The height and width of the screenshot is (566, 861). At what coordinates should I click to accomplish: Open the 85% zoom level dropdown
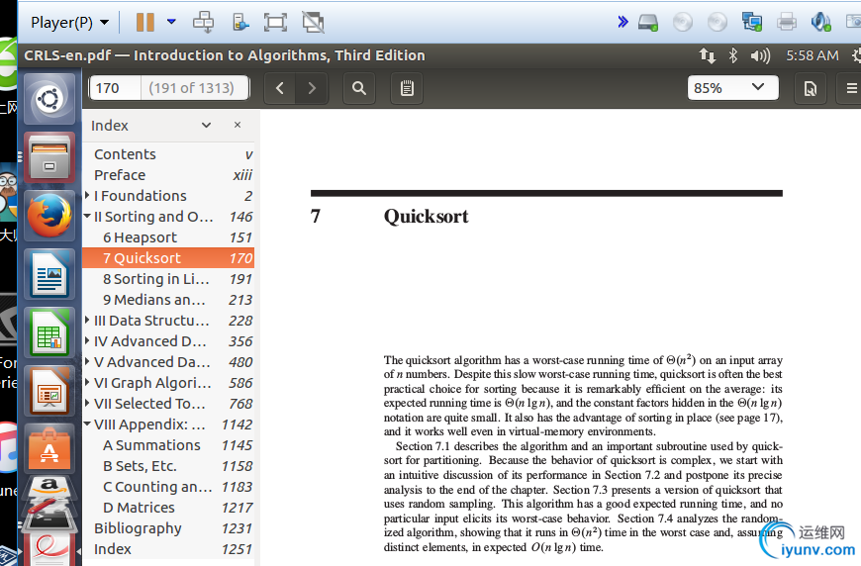[x=733, y=88]
